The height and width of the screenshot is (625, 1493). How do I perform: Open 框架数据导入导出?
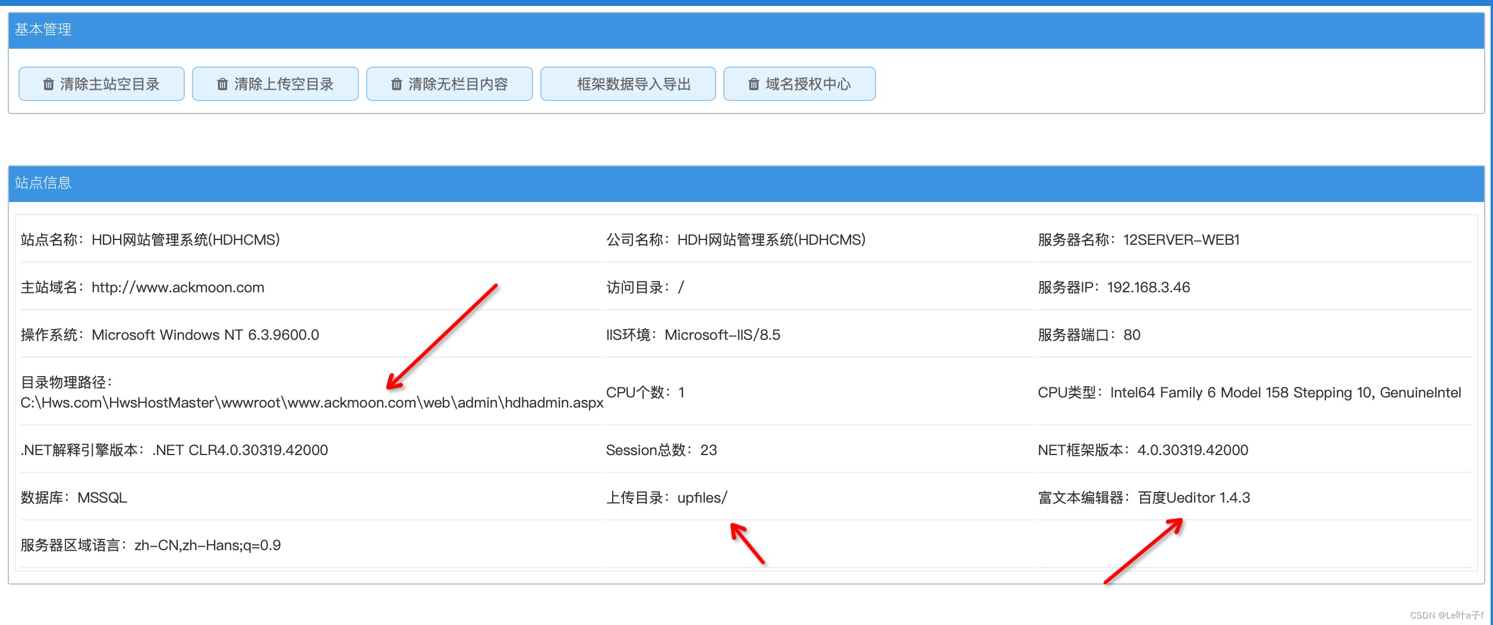pos(628,84)
